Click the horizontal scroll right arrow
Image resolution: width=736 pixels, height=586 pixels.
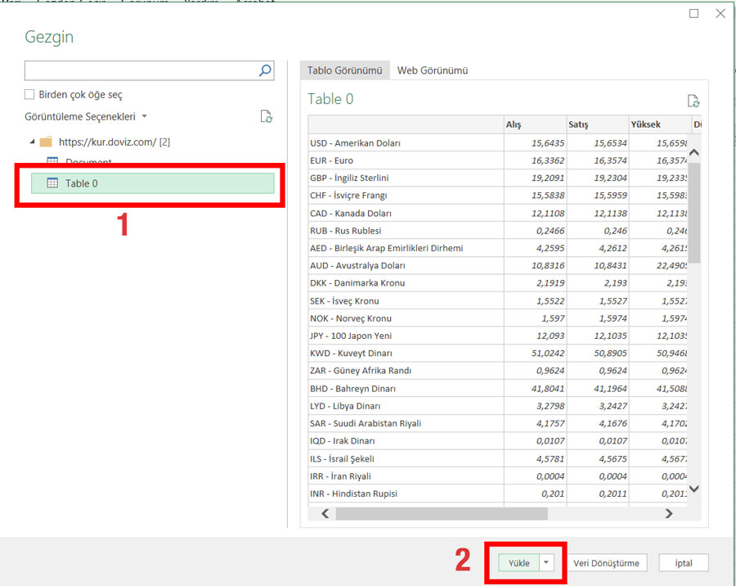click(x=669, y=514)
